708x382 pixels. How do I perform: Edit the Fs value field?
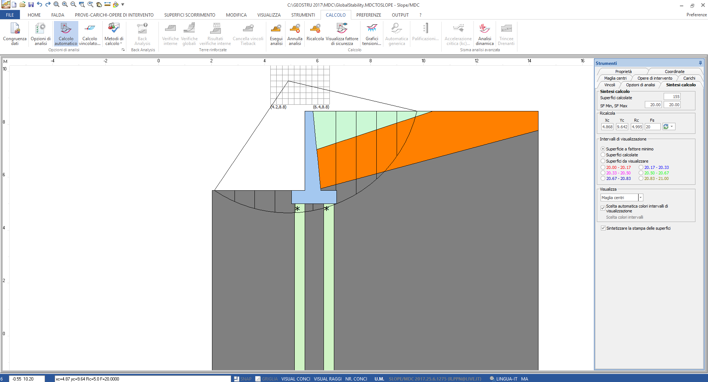click(x=653, y=126)
